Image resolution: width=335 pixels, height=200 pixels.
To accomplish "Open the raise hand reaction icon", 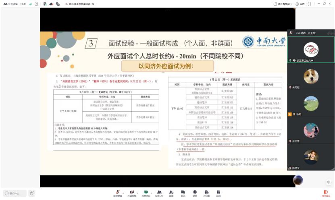I will coord(32,194).
